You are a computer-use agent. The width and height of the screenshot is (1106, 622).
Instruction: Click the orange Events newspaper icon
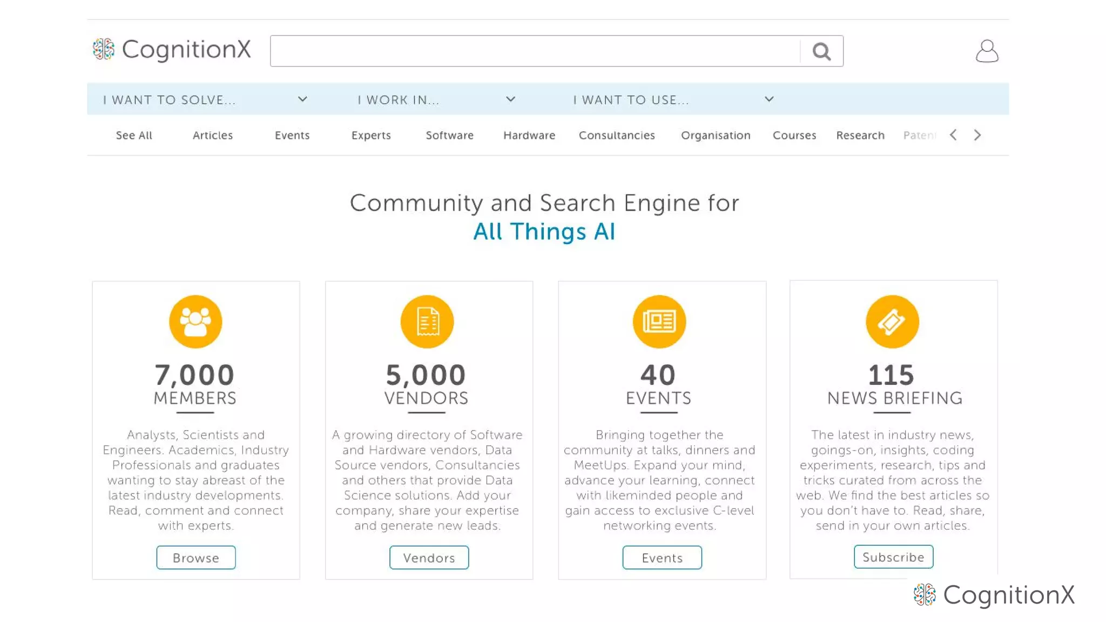(x=659, y=322)
